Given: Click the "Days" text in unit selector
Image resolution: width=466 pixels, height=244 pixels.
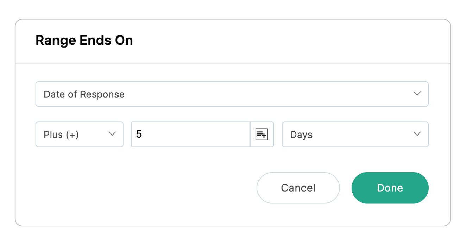Looking at the screenshot, I should (301, 134).
